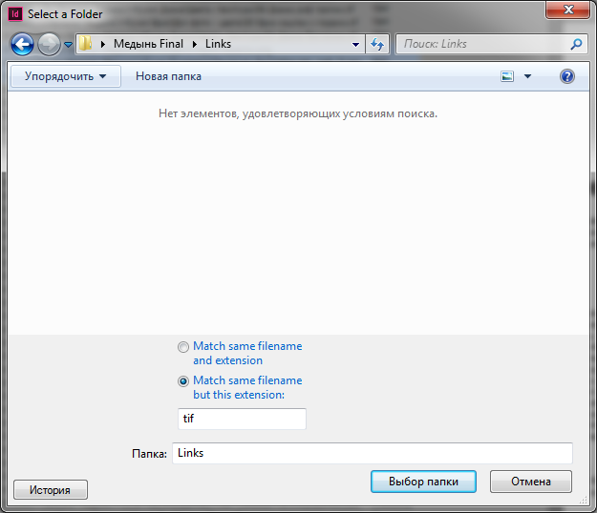Select the Links breadcrumb
Viewport: 597px width, 513px height.
(x=218, y=44)
